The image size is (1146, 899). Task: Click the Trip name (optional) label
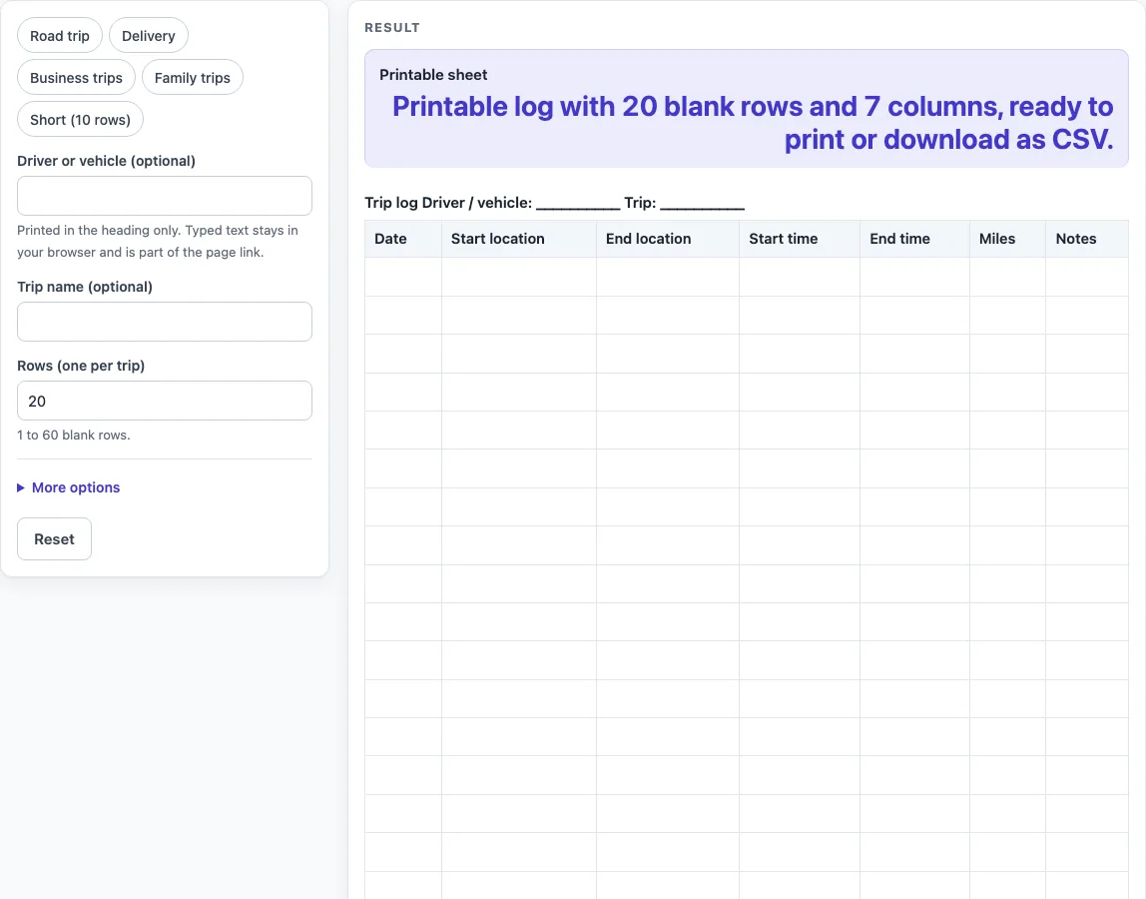(x=85, y=287)
